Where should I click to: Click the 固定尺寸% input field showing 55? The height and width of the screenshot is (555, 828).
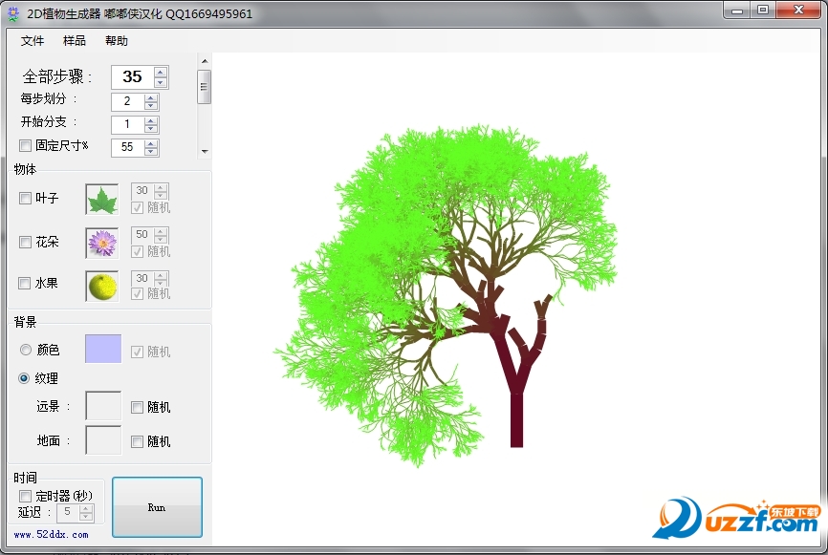(128, 148)
